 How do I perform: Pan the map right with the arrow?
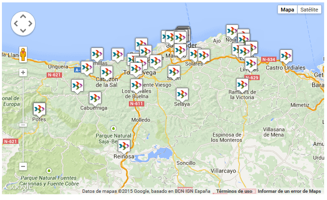30,24
